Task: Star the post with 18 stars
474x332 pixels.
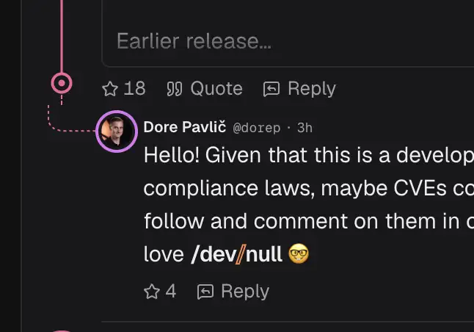Action: pos(110,89)
